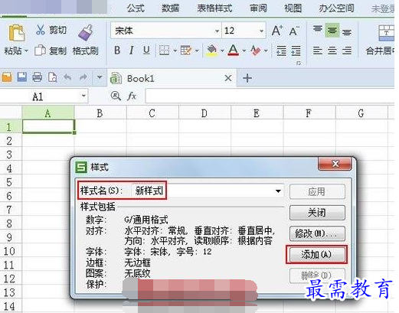Apply yellow fill color bucket
The height and width of the screenshot is (313, 399).
[212, 51]
